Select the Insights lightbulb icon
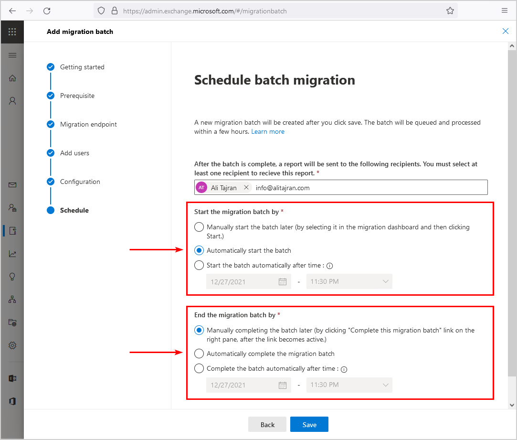This screenshot has height=440, width=517. pyautogui.click(x=12, y=277)
